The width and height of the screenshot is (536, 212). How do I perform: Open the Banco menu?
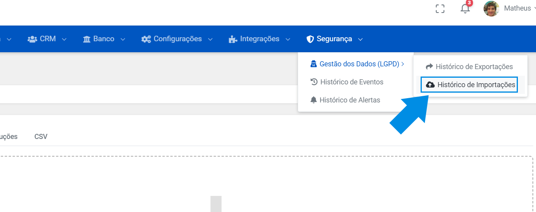tap(104, 39)
